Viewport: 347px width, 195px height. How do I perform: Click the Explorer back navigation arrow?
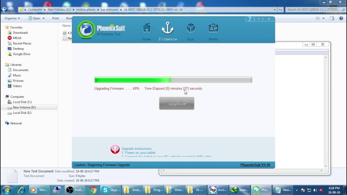tap(4, 10)
